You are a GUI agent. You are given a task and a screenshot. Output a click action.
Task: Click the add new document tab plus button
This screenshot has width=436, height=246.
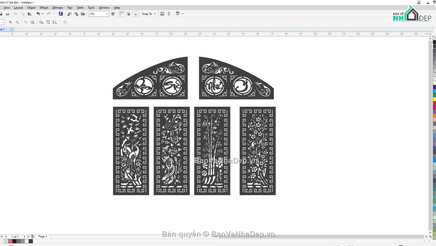(x=12, y=29)
